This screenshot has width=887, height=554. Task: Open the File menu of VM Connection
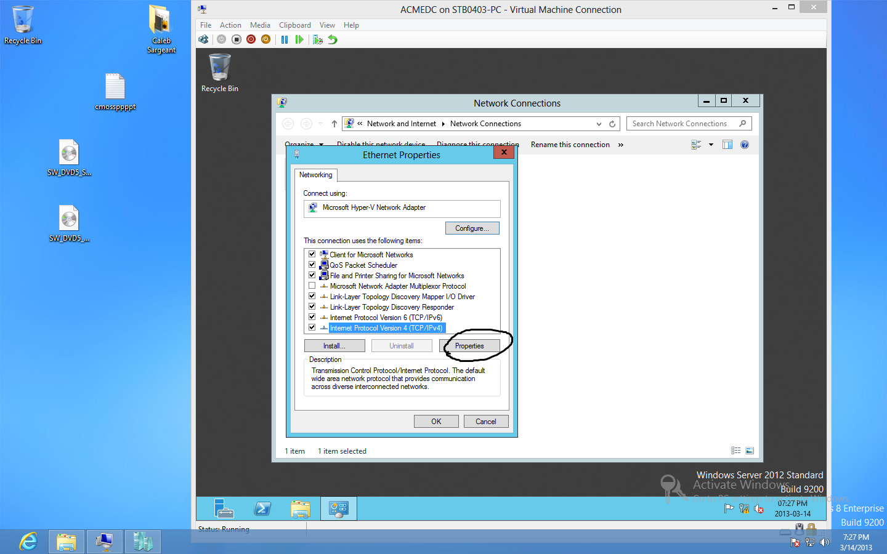tap(206, 25)
